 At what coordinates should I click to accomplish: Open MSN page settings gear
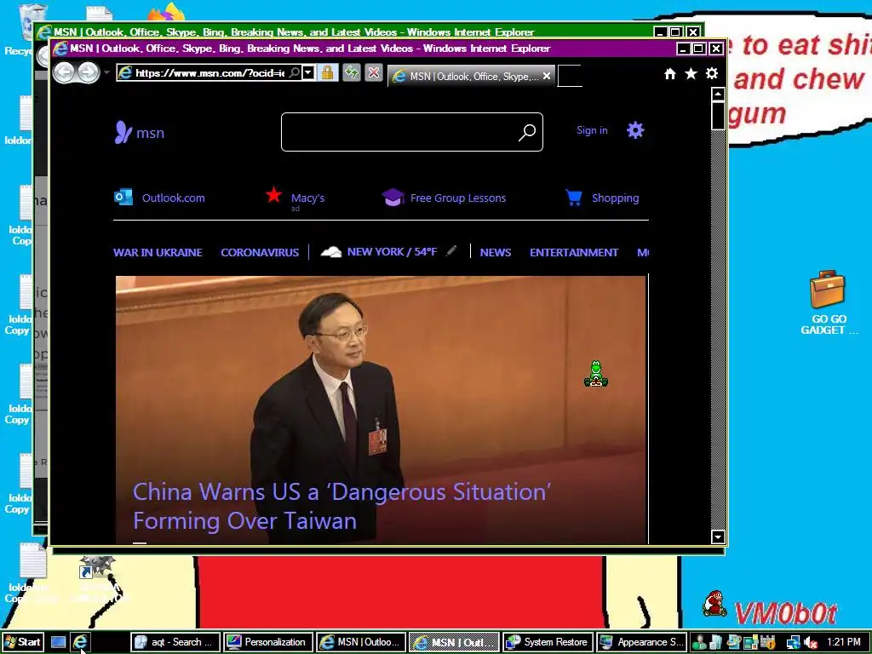[635, 130]
